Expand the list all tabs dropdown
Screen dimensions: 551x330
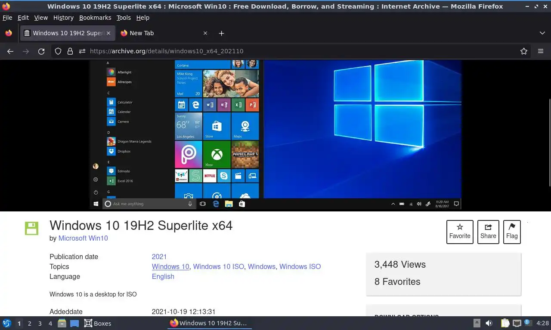[x=542, y=33]
